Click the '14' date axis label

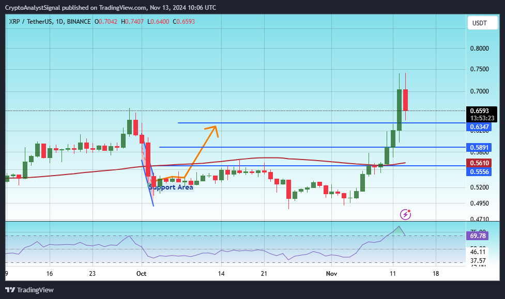pyautogui.click(x=221, y=274)
